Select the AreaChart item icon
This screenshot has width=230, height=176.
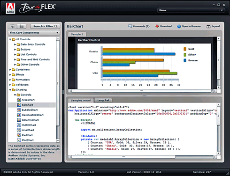[x=19, y=100]
